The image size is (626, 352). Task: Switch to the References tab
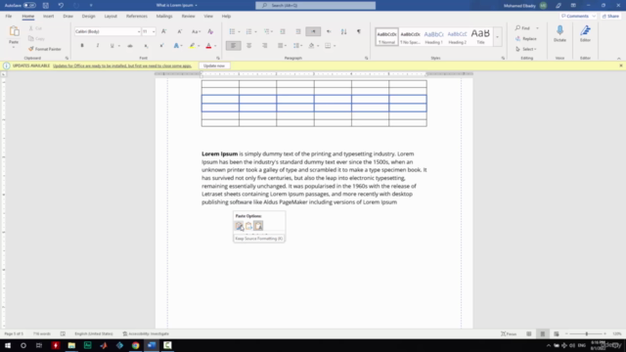point(137,16)
